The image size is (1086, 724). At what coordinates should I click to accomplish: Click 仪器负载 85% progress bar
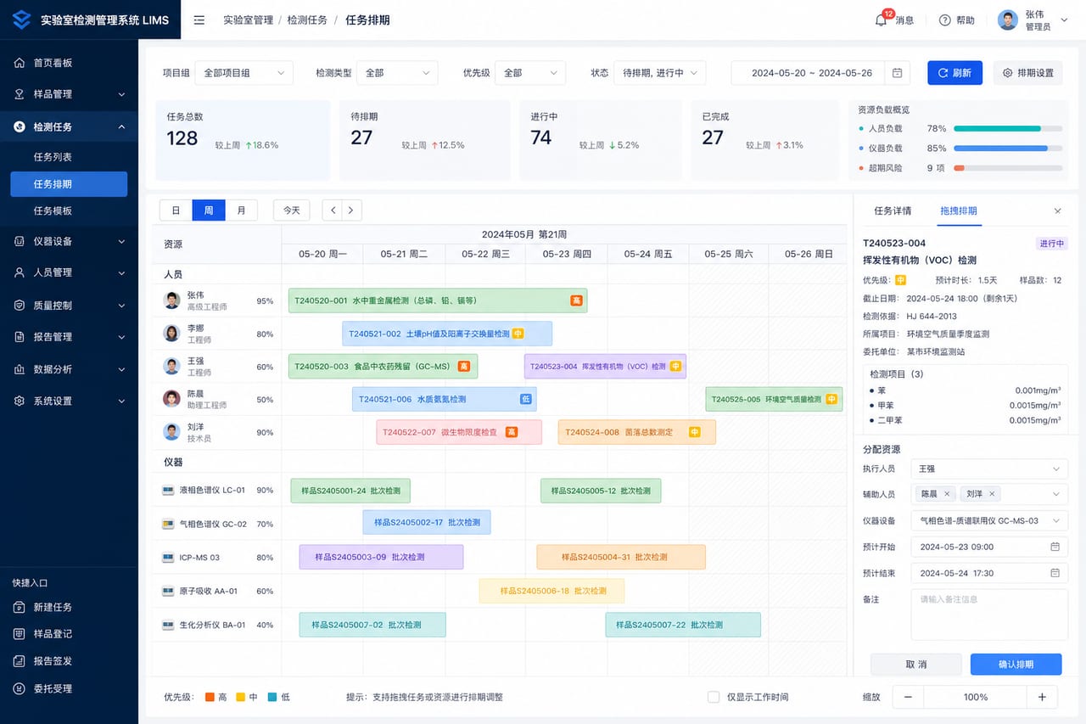coord(1008,149)
